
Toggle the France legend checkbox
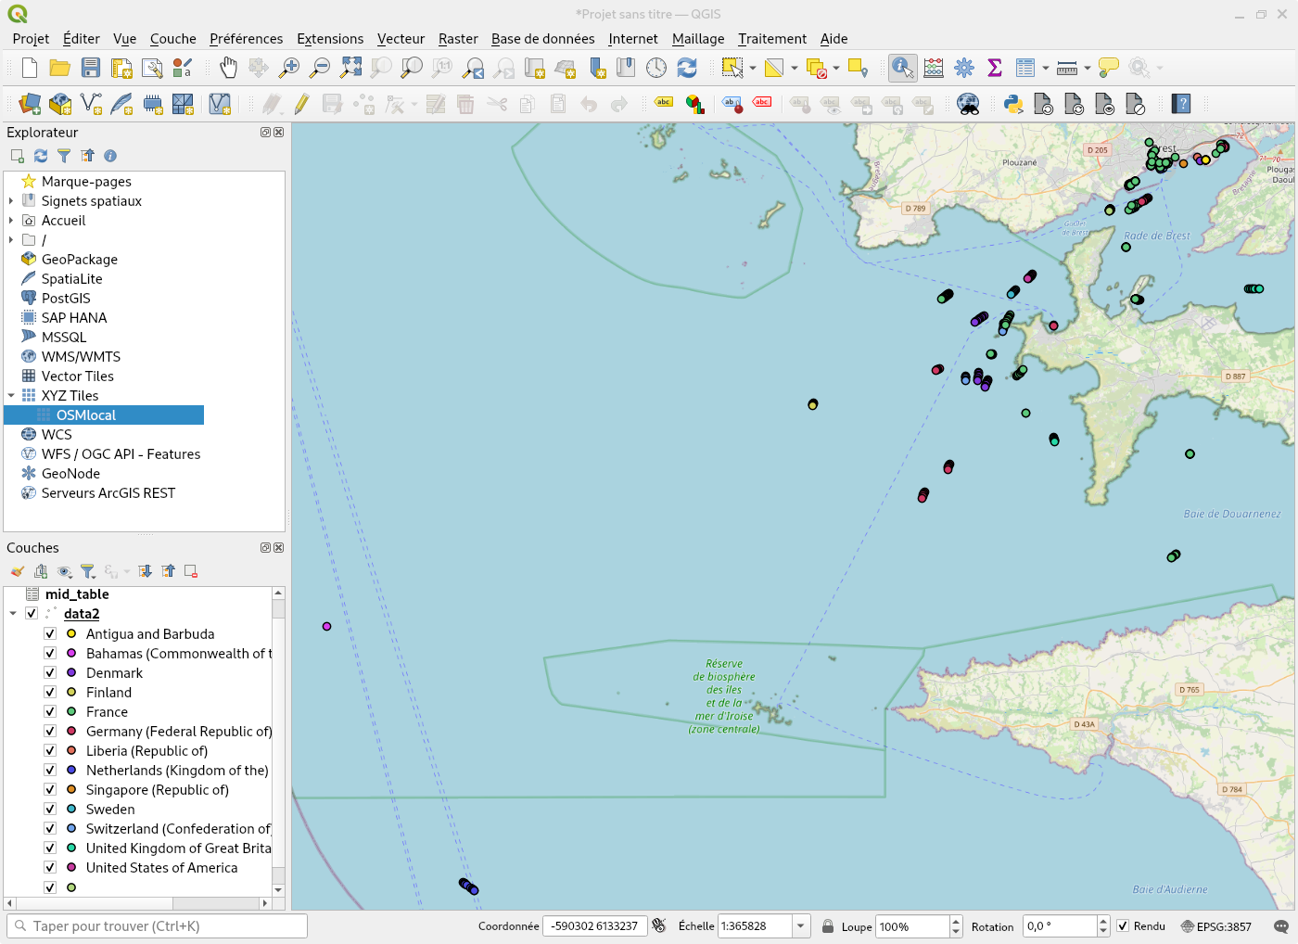tap(50, 712)
